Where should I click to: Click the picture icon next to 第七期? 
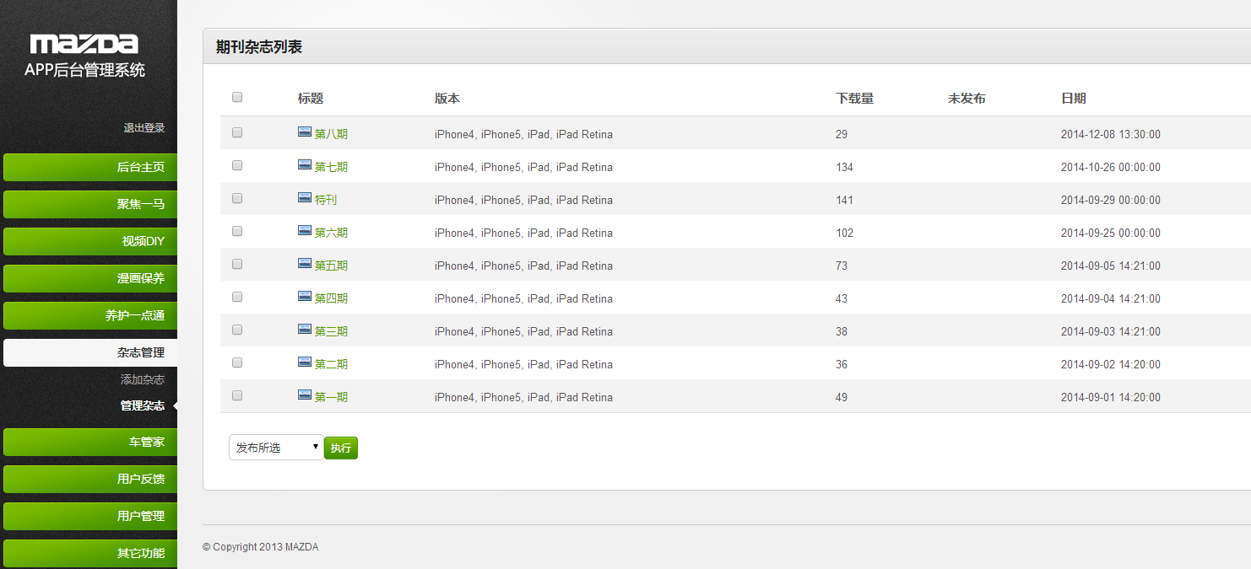(x=305, y=165)
